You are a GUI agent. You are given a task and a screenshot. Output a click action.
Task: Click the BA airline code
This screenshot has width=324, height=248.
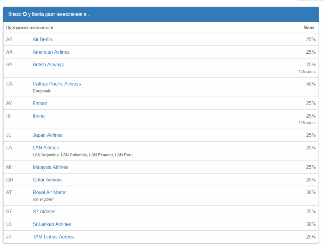(x=9, y=65)
